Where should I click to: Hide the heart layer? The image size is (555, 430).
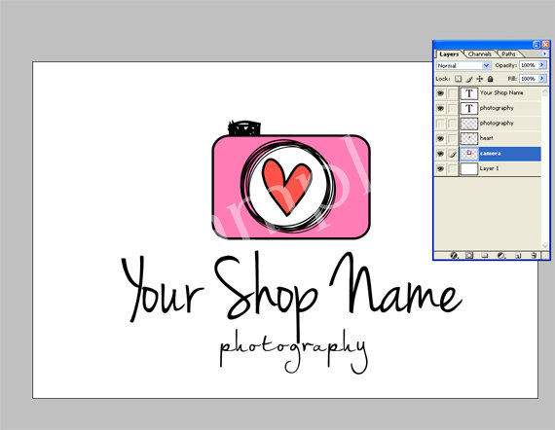tap(440, 138)
